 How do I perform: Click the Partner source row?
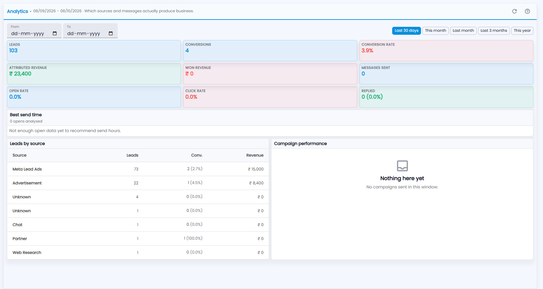[138, 239]
